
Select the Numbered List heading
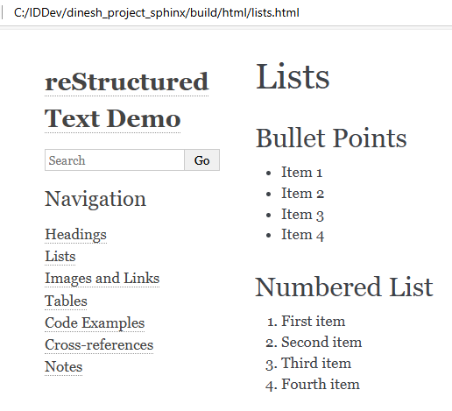(344, 287)
